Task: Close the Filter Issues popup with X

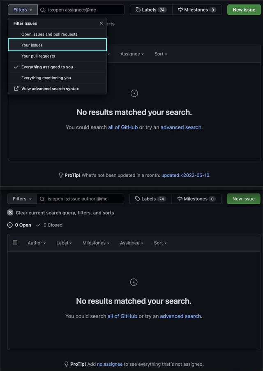Action: (x=101, y=23)
